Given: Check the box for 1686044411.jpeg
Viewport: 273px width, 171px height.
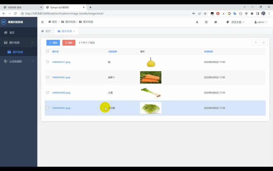Looking at the screenshot, I should click(48, 62).
